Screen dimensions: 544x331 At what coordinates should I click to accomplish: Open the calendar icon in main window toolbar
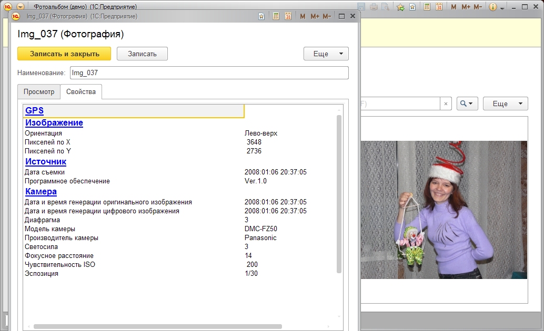click(x=439, y=7)
